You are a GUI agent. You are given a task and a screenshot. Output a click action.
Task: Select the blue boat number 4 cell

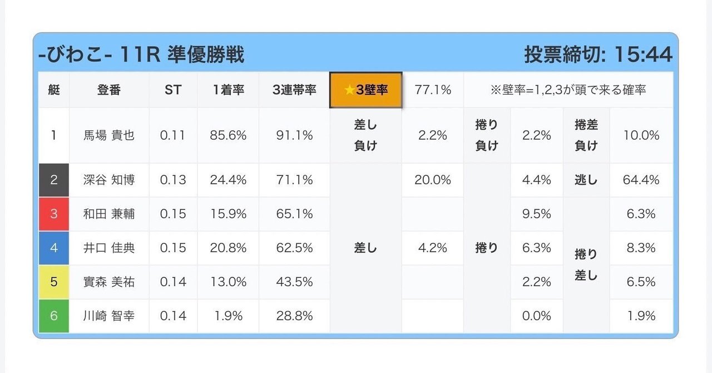coord(54,248)
